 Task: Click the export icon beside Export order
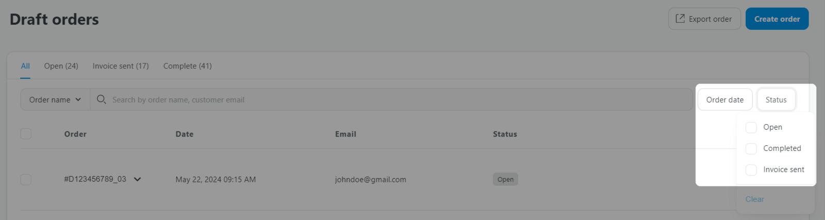(x=680, y=19)
